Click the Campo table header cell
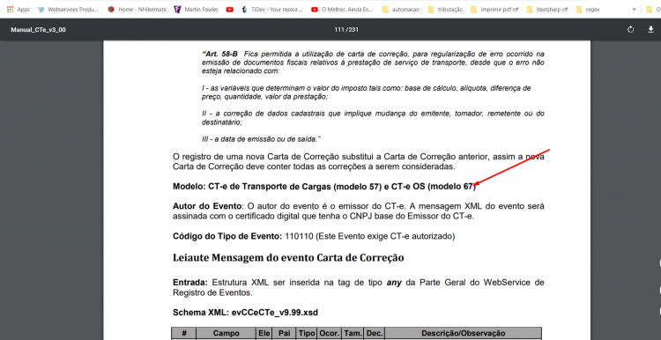The image size is (661, 340). pos(226,333)
